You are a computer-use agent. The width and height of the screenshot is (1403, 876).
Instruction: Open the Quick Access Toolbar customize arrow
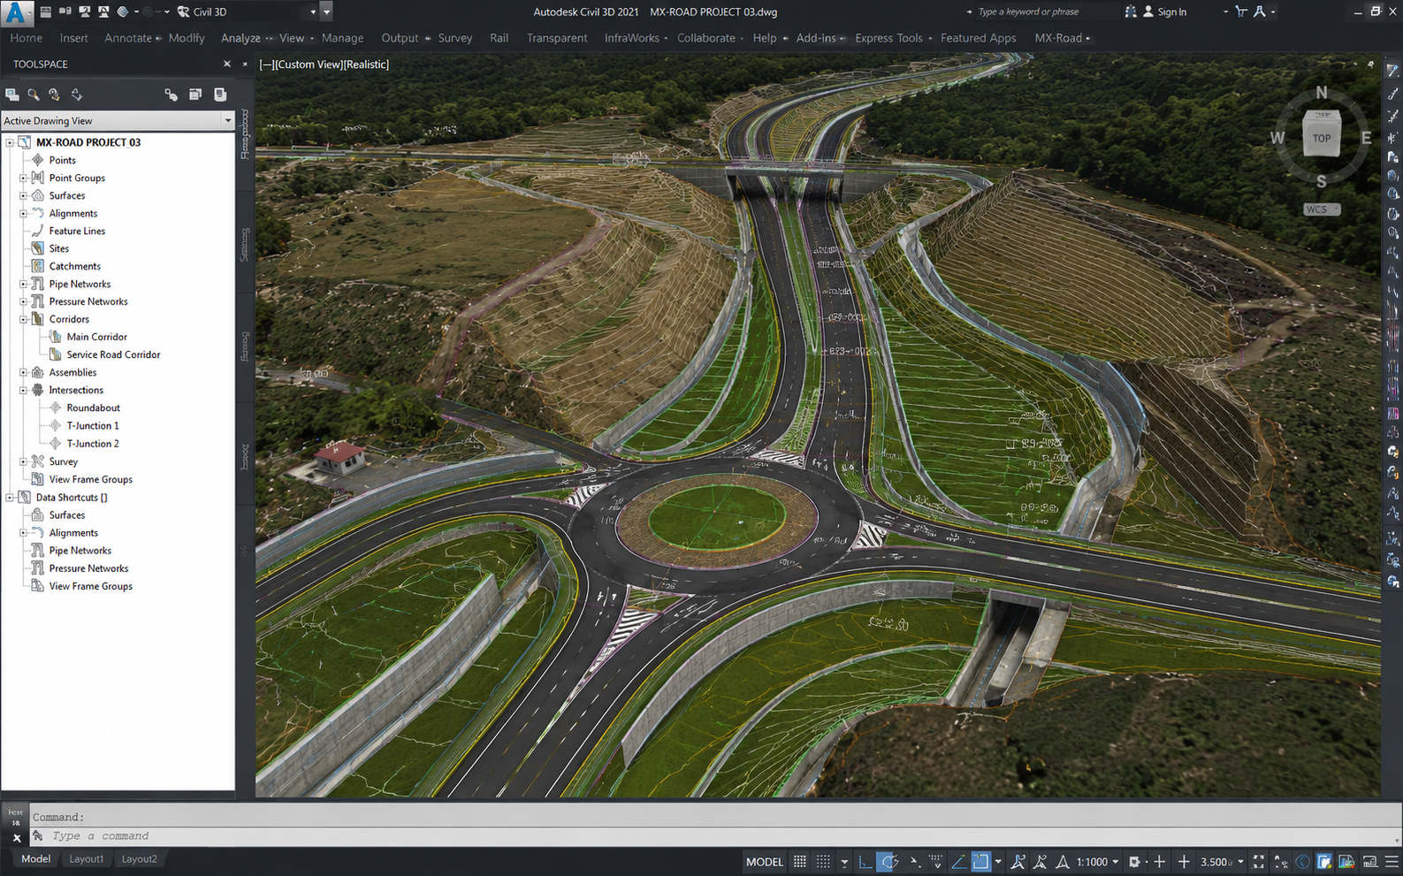[326, 11]
